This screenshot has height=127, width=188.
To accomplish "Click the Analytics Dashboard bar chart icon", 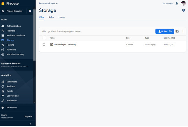I will [x=3, y=82].
